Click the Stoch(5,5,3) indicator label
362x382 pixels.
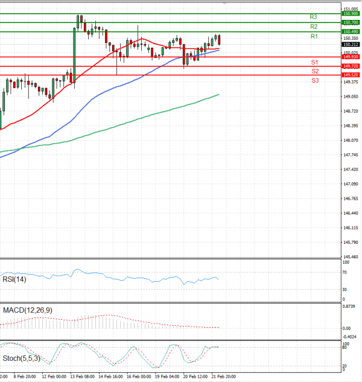22,358
